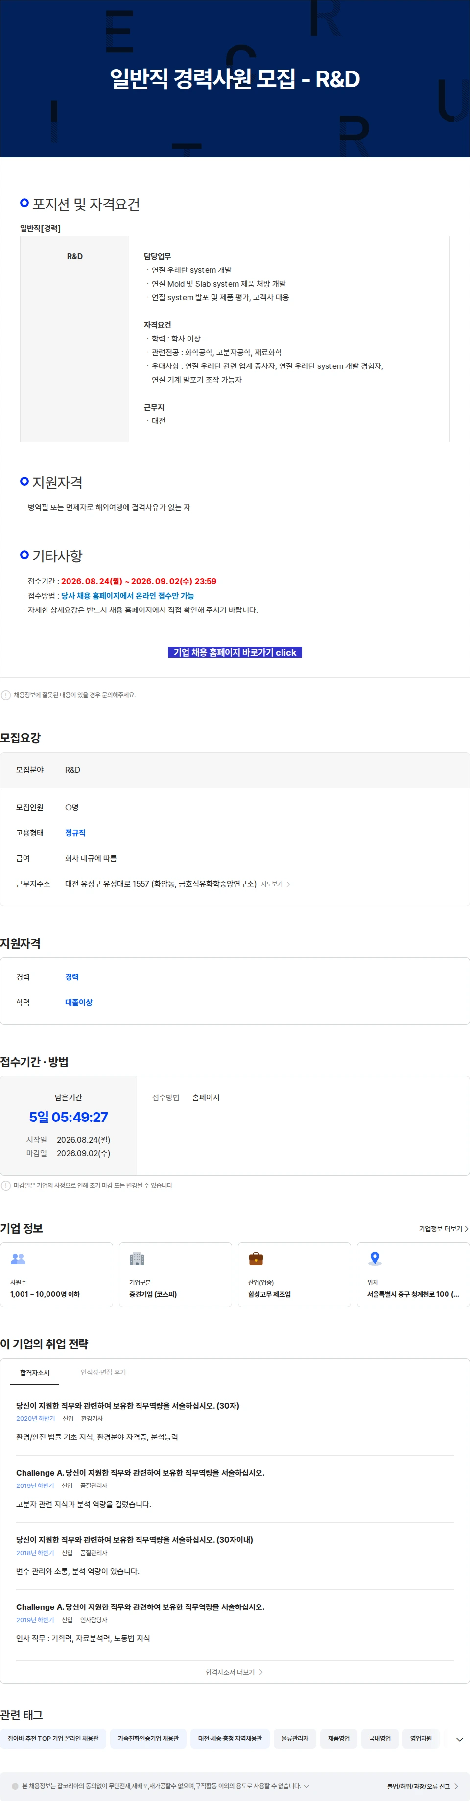Click the info icon beside 채용정보에 잘못된 내용
This screenshot has width=470, height=1801.
tap(6, 695)
